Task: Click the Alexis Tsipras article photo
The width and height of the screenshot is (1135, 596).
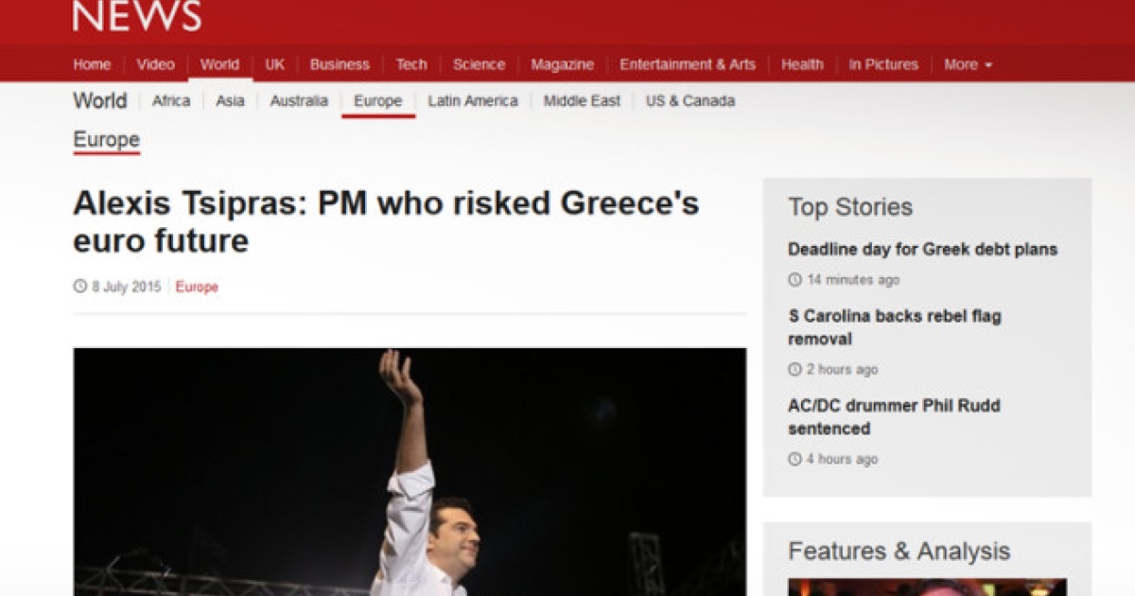Action: pyautogui.click(x=410, y=471)
